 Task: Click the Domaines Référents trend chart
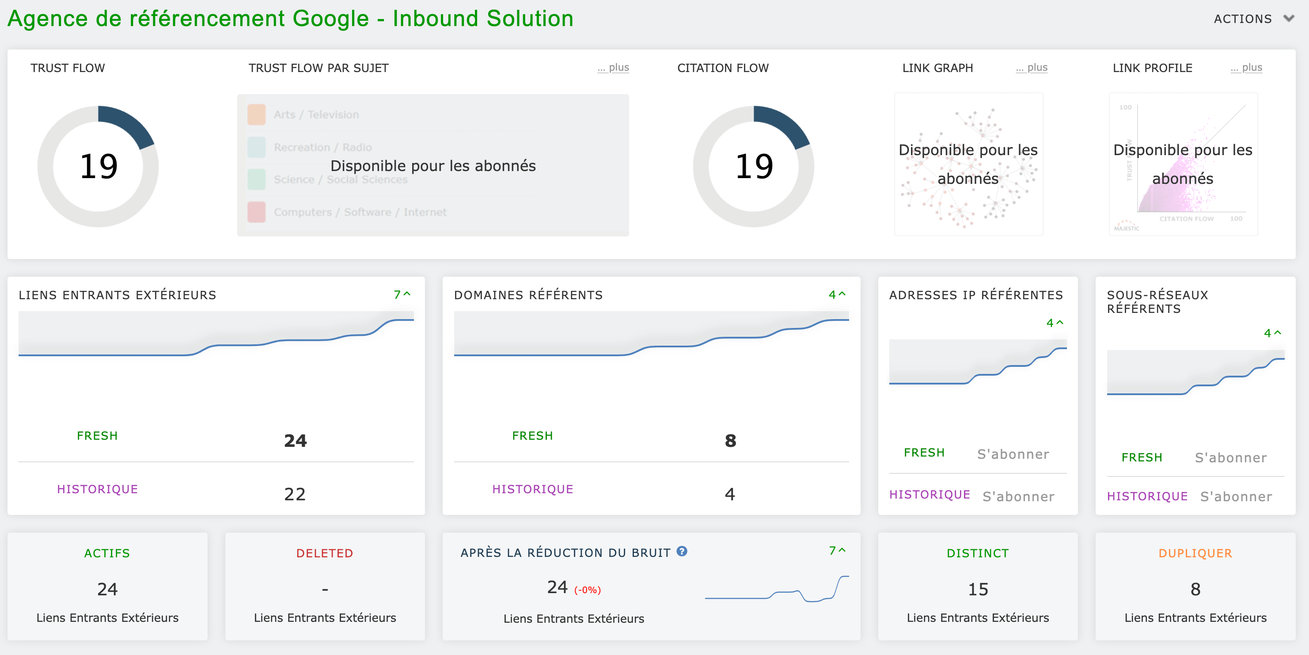652,334
